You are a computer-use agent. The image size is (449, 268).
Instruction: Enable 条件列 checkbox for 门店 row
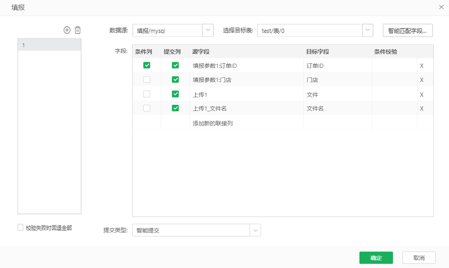tap(147, 80)
